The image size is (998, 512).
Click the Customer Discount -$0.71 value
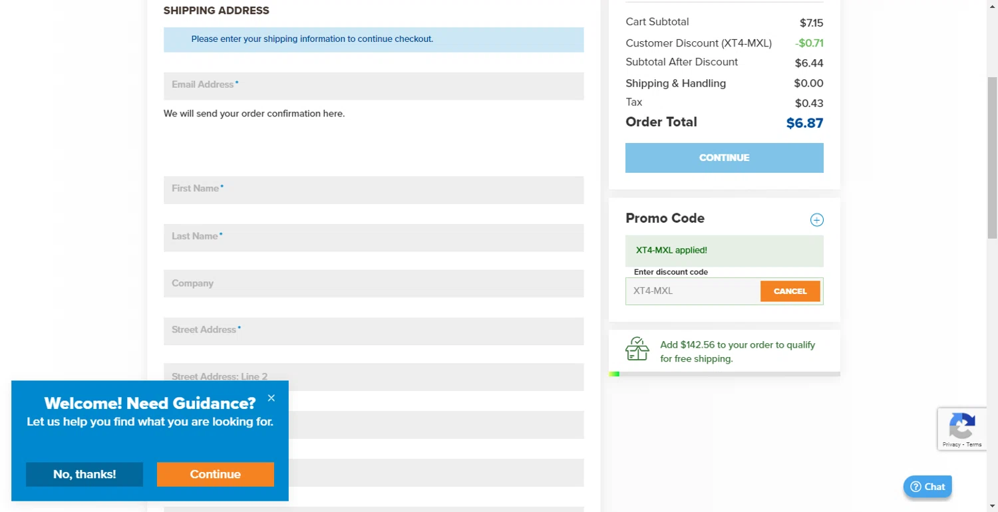[x=809, y=43]
